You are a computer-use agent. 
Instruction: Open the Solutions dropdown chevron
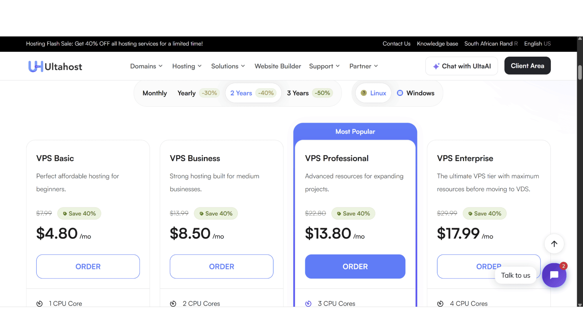pyautogui.click(x=243, y=66)
